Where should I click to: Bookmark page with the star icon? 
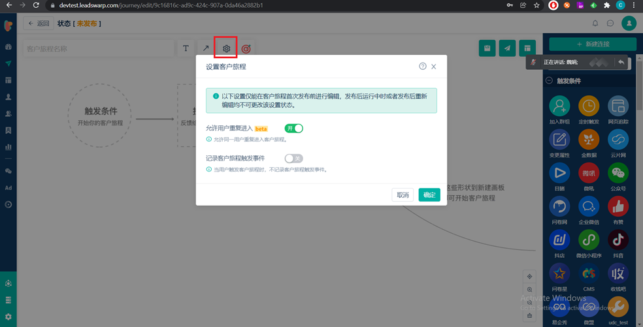[536, 5]
